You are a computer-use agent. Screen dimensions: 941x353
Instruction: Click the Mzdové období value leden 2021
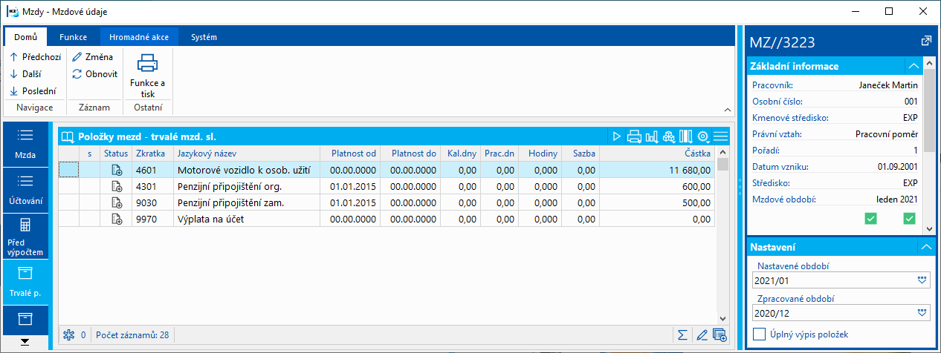(x=897, y=199)
